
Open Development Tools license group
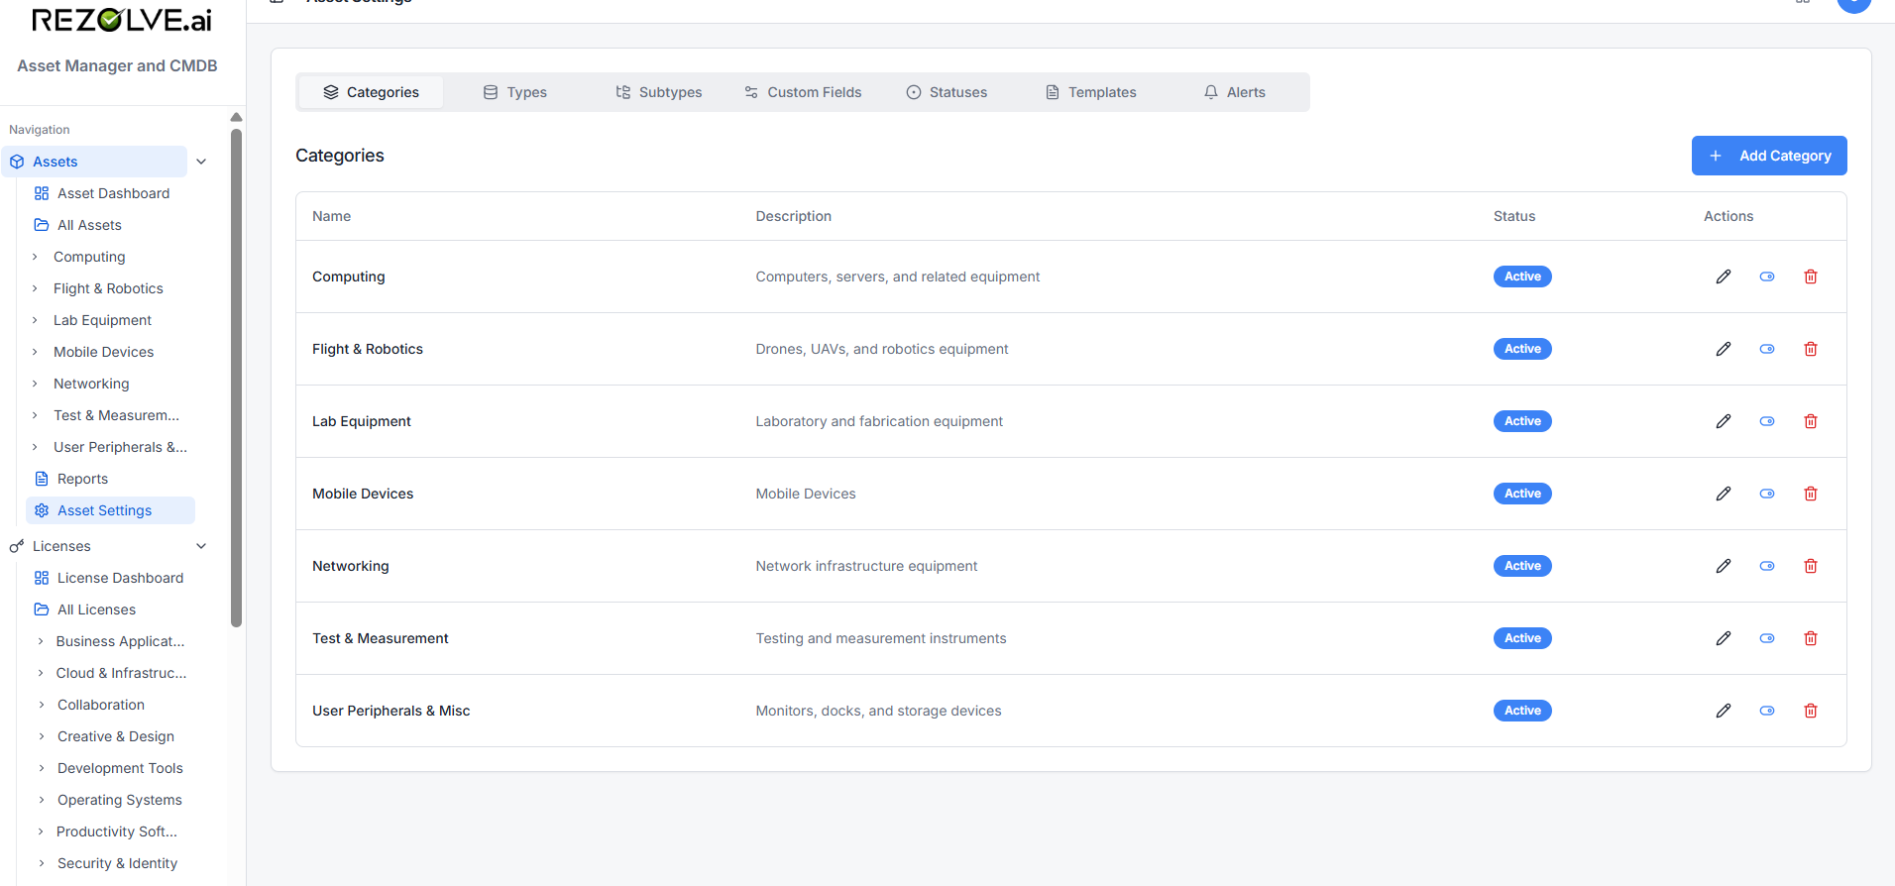point(120,768)
